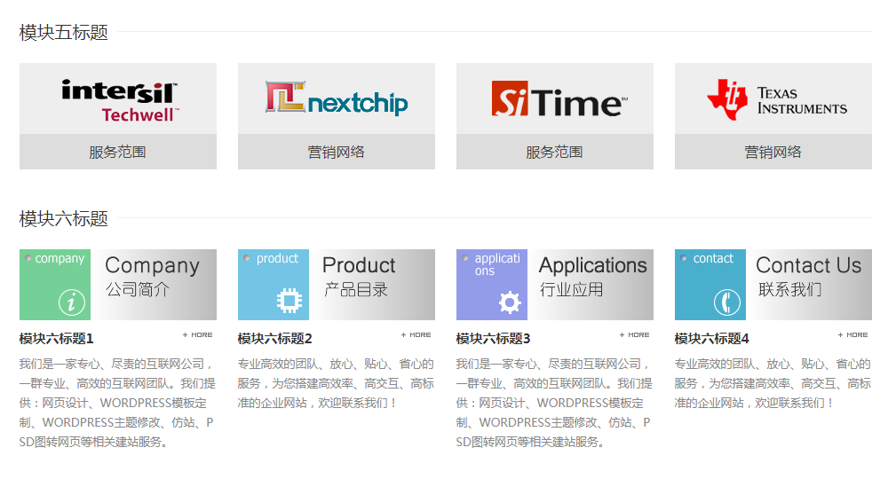Click 服务范围 label under Intersil logo
Screen dimensions: 888x479
pos(118,152)
